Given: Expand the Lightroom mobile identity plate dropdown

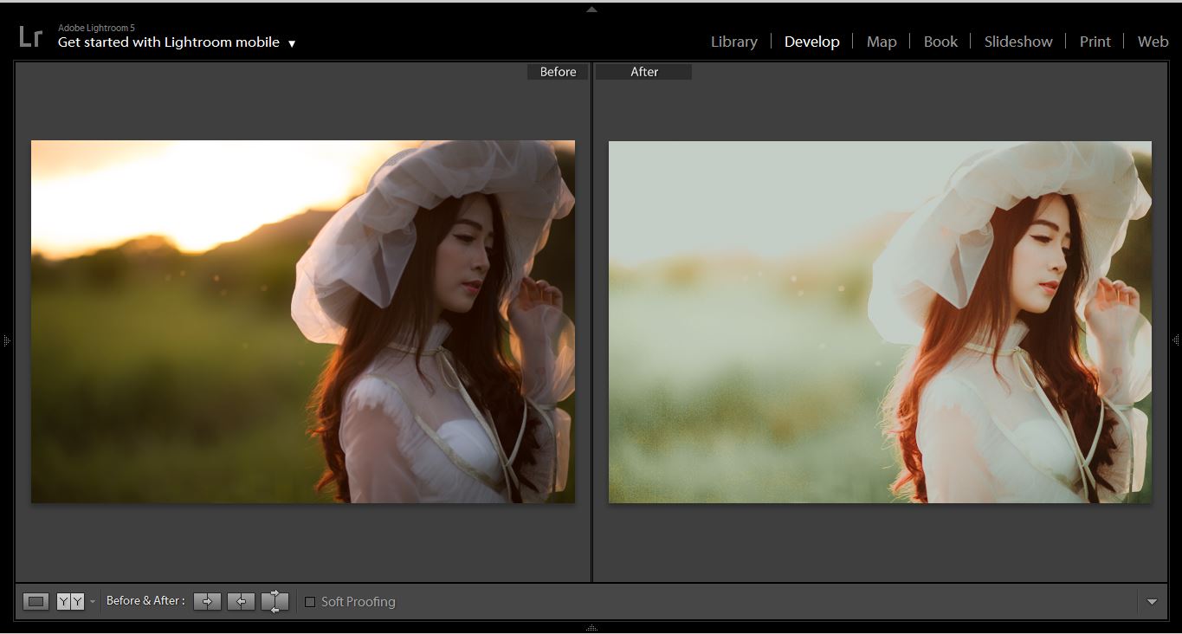Looking at the screenshot, I should (x=292, y=43).
